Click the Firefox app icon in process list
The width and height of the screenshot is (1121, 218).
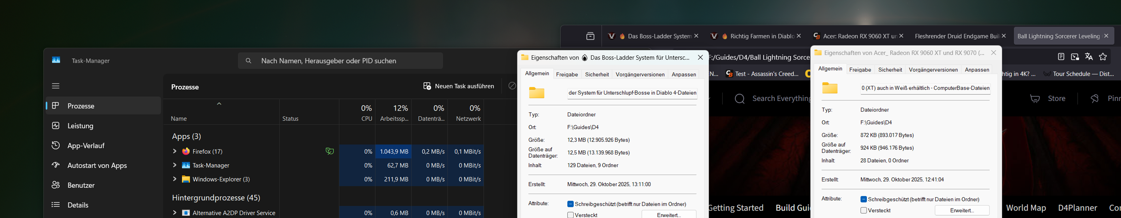click(186, 151)
